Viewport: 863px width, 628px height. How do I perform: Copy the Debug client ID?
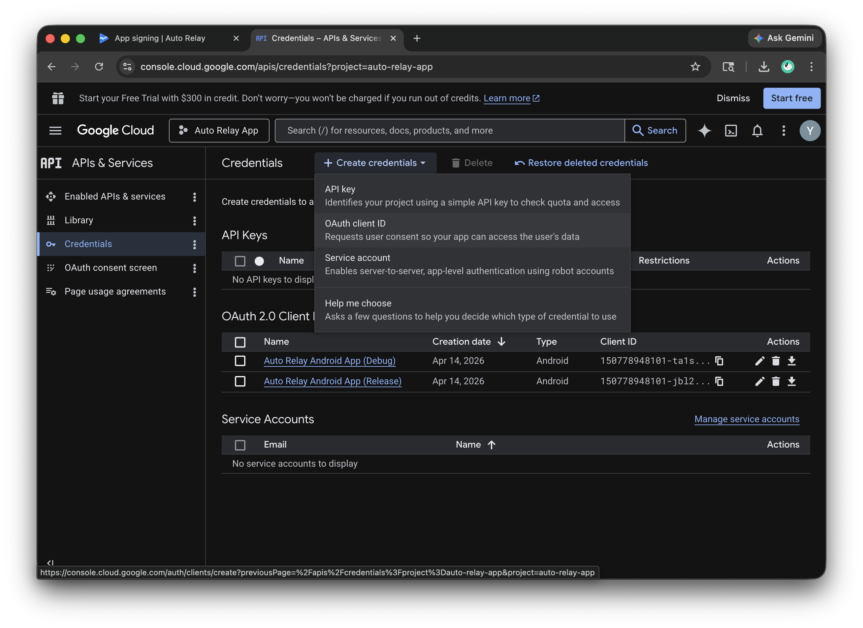[719, 361]
